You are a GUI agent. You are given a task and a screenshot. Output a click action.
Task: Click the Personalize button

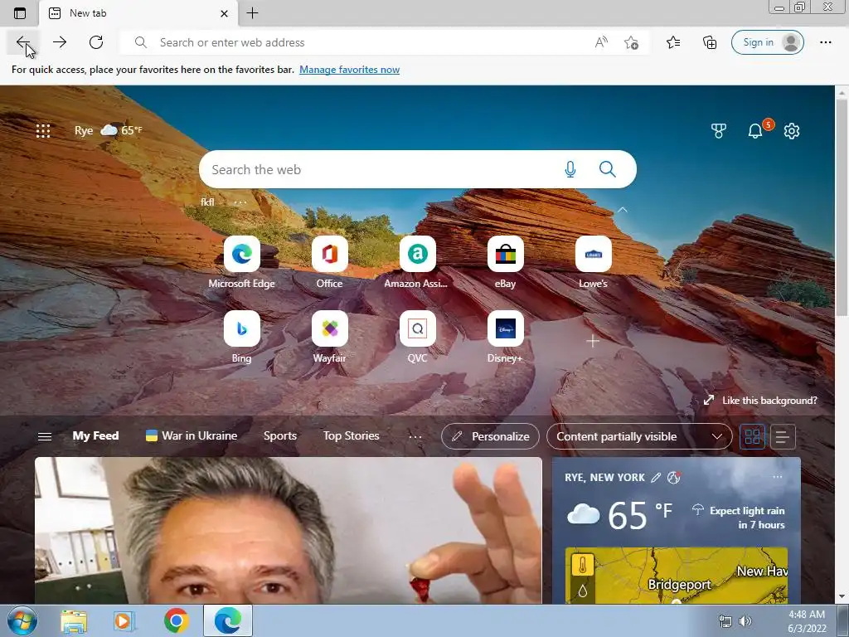(x=490, y=436)
